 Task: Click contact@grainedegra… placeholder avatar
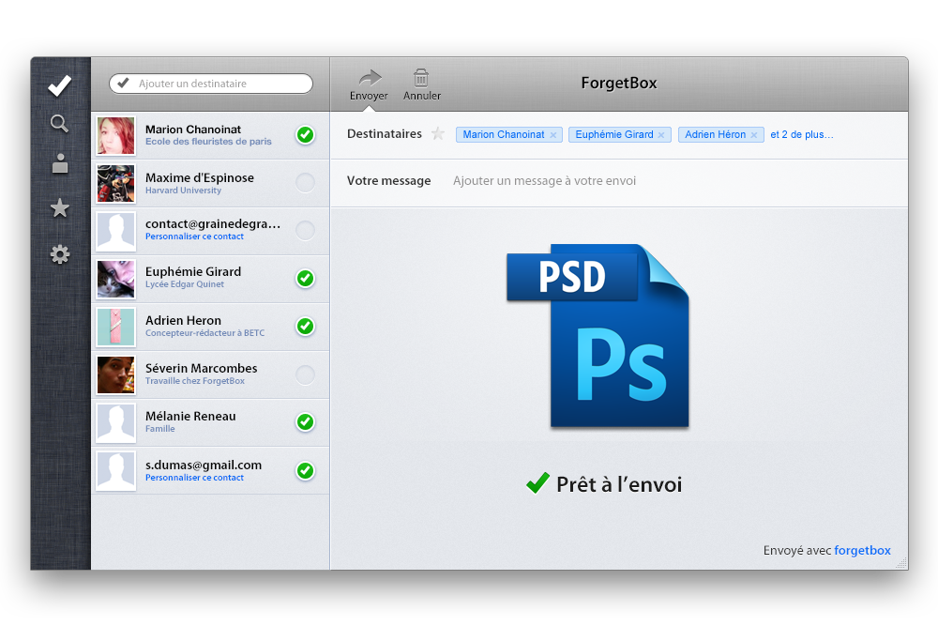[x=116, y=231]
